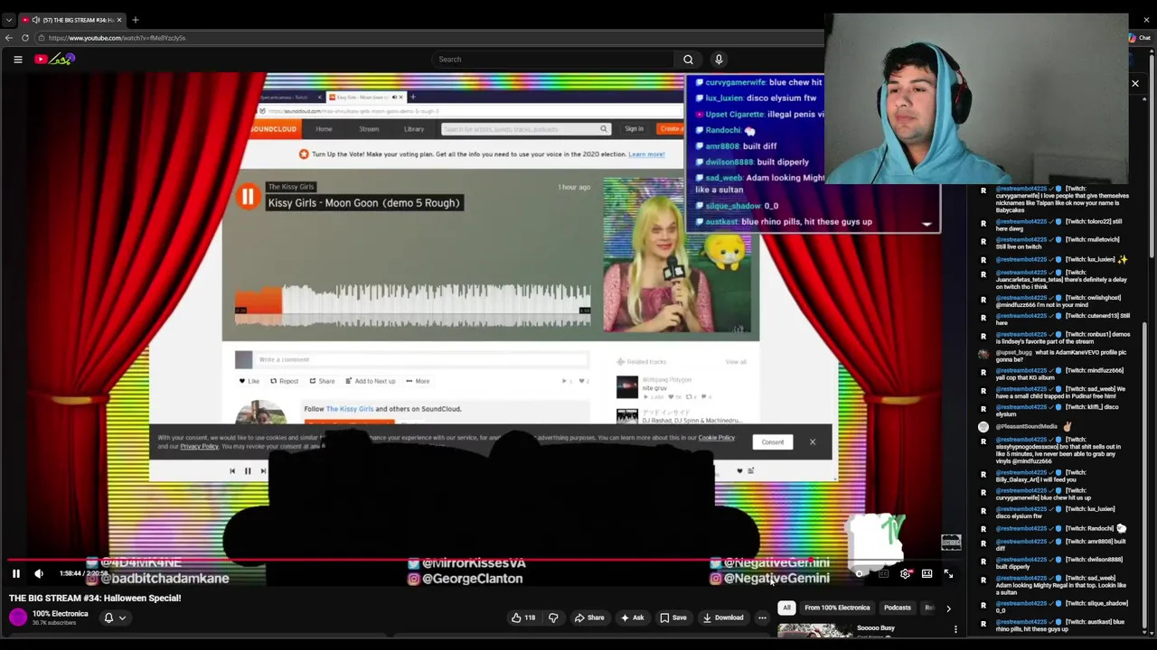
Task: Expand overlay chat scroll-down arrow in video
Action: pos(927,224)
